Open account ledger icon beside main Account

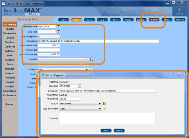pyautogui.click(x=92, y=59)
